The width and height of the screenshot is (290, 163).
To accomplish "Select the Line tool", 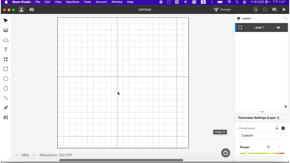I will pyautogui.click(x=6, y=98).
